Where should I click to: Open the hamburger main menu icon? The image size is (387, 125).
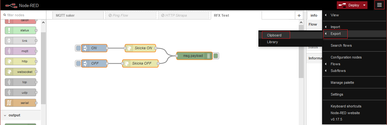379,5
